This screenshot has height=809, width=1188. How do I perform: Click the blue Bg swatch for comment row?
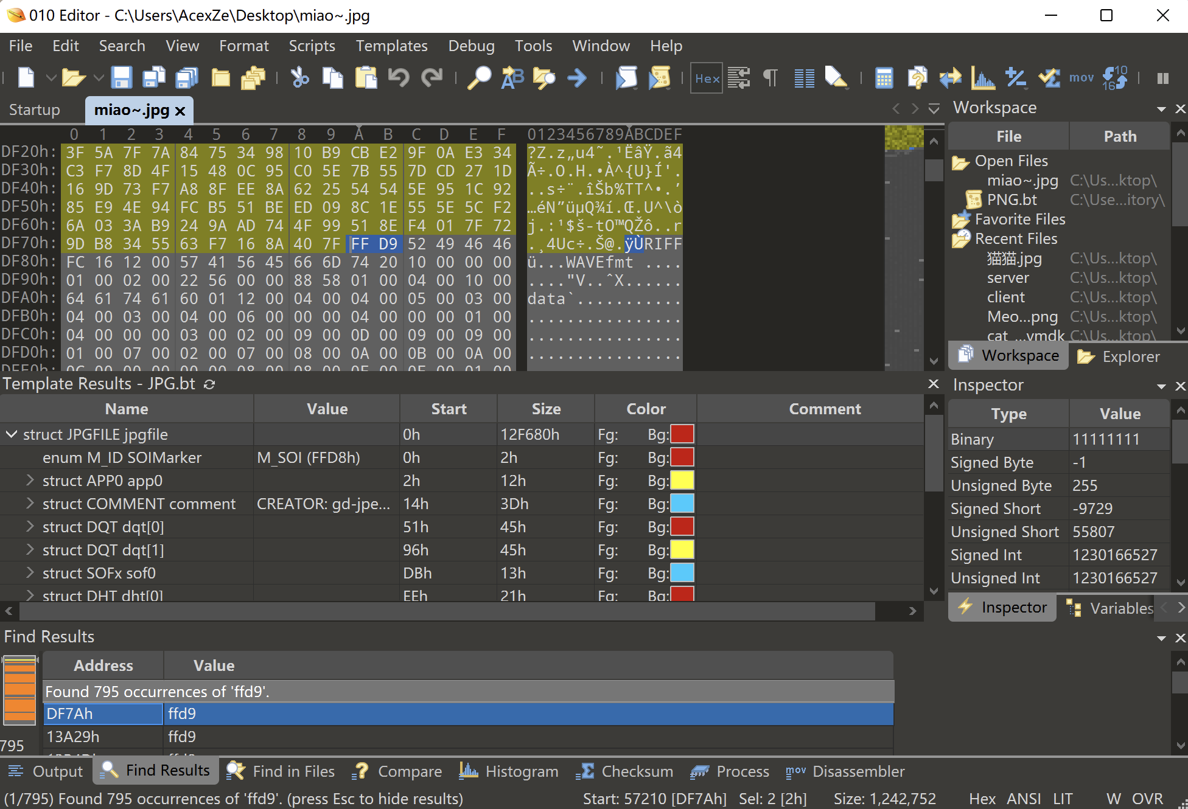[682, 504]
